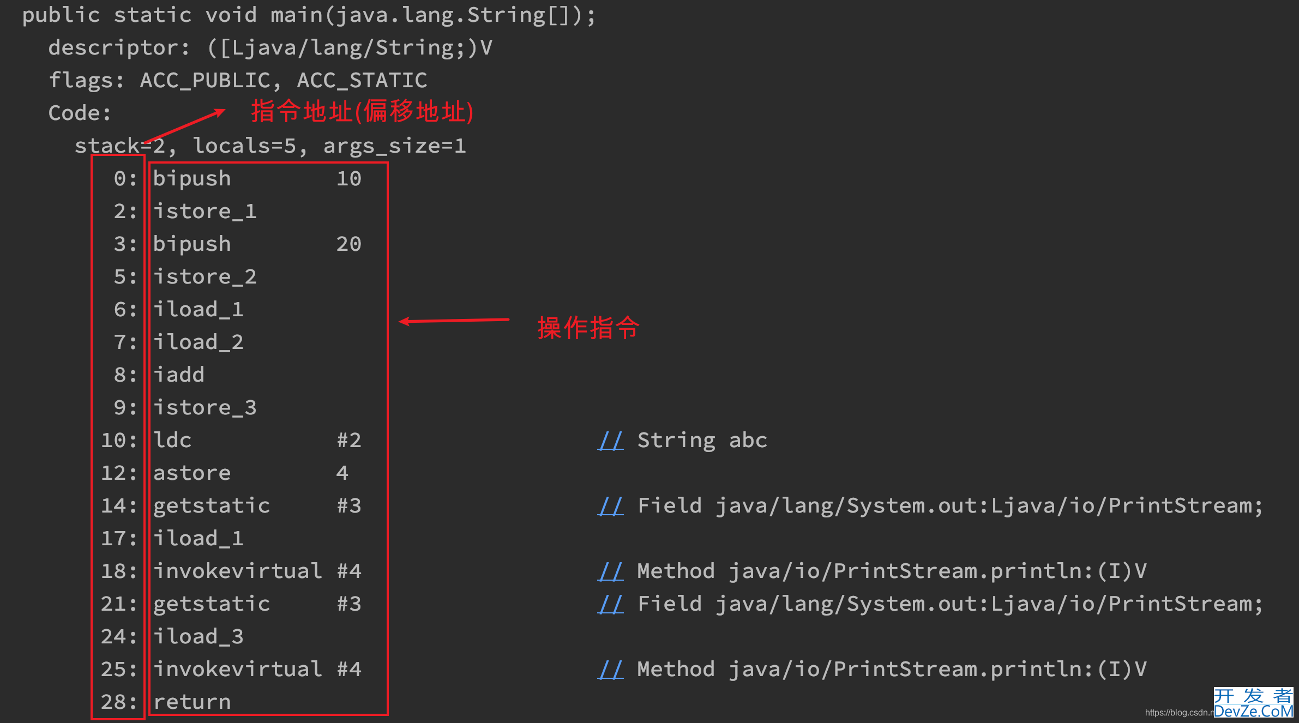Click the "iadd" instruction at offset 8
This screenshot has width=1299, height=723.
[179, 375]
